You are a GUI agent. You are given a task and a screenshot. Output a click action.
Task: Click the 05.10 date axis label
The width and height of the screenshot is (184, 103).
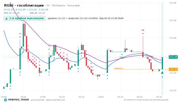(x=159, y=97)
